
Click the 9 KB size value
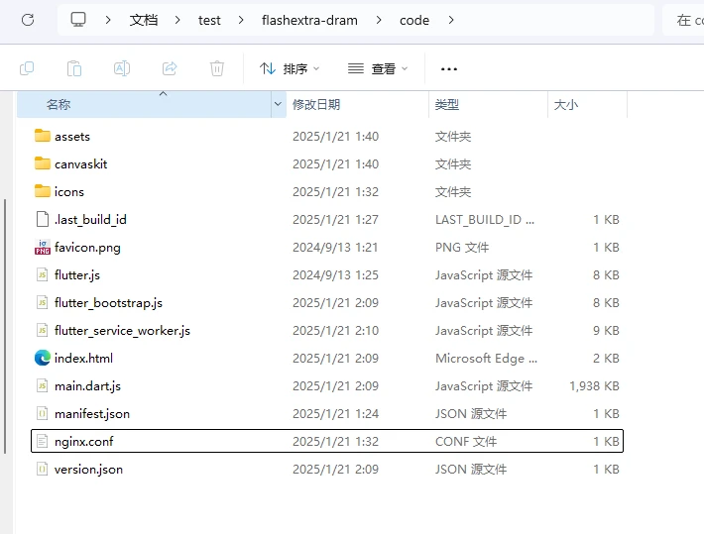606,331
